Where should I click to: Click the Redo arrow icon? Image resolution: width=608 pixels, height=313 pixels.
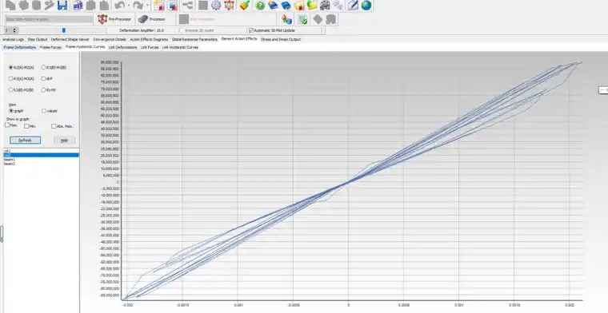[x=138, y=5]
